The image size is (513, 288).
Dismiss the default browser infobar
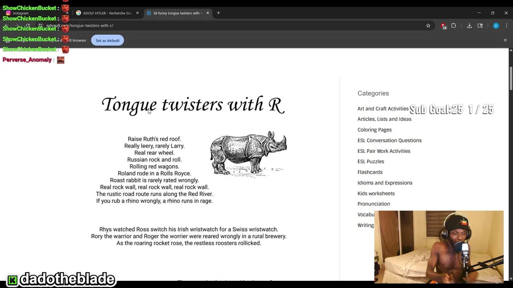pos(505,40)
